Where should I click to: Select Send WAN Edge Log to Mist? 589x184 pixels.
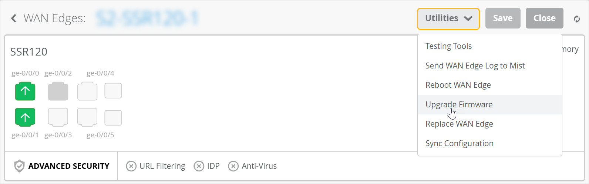coord(475,66)
